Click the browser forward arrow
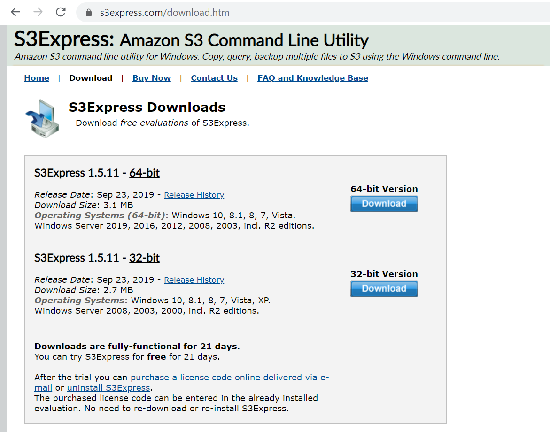The width and height of the screenshot is (550, 432). click(x=38, y=12)
